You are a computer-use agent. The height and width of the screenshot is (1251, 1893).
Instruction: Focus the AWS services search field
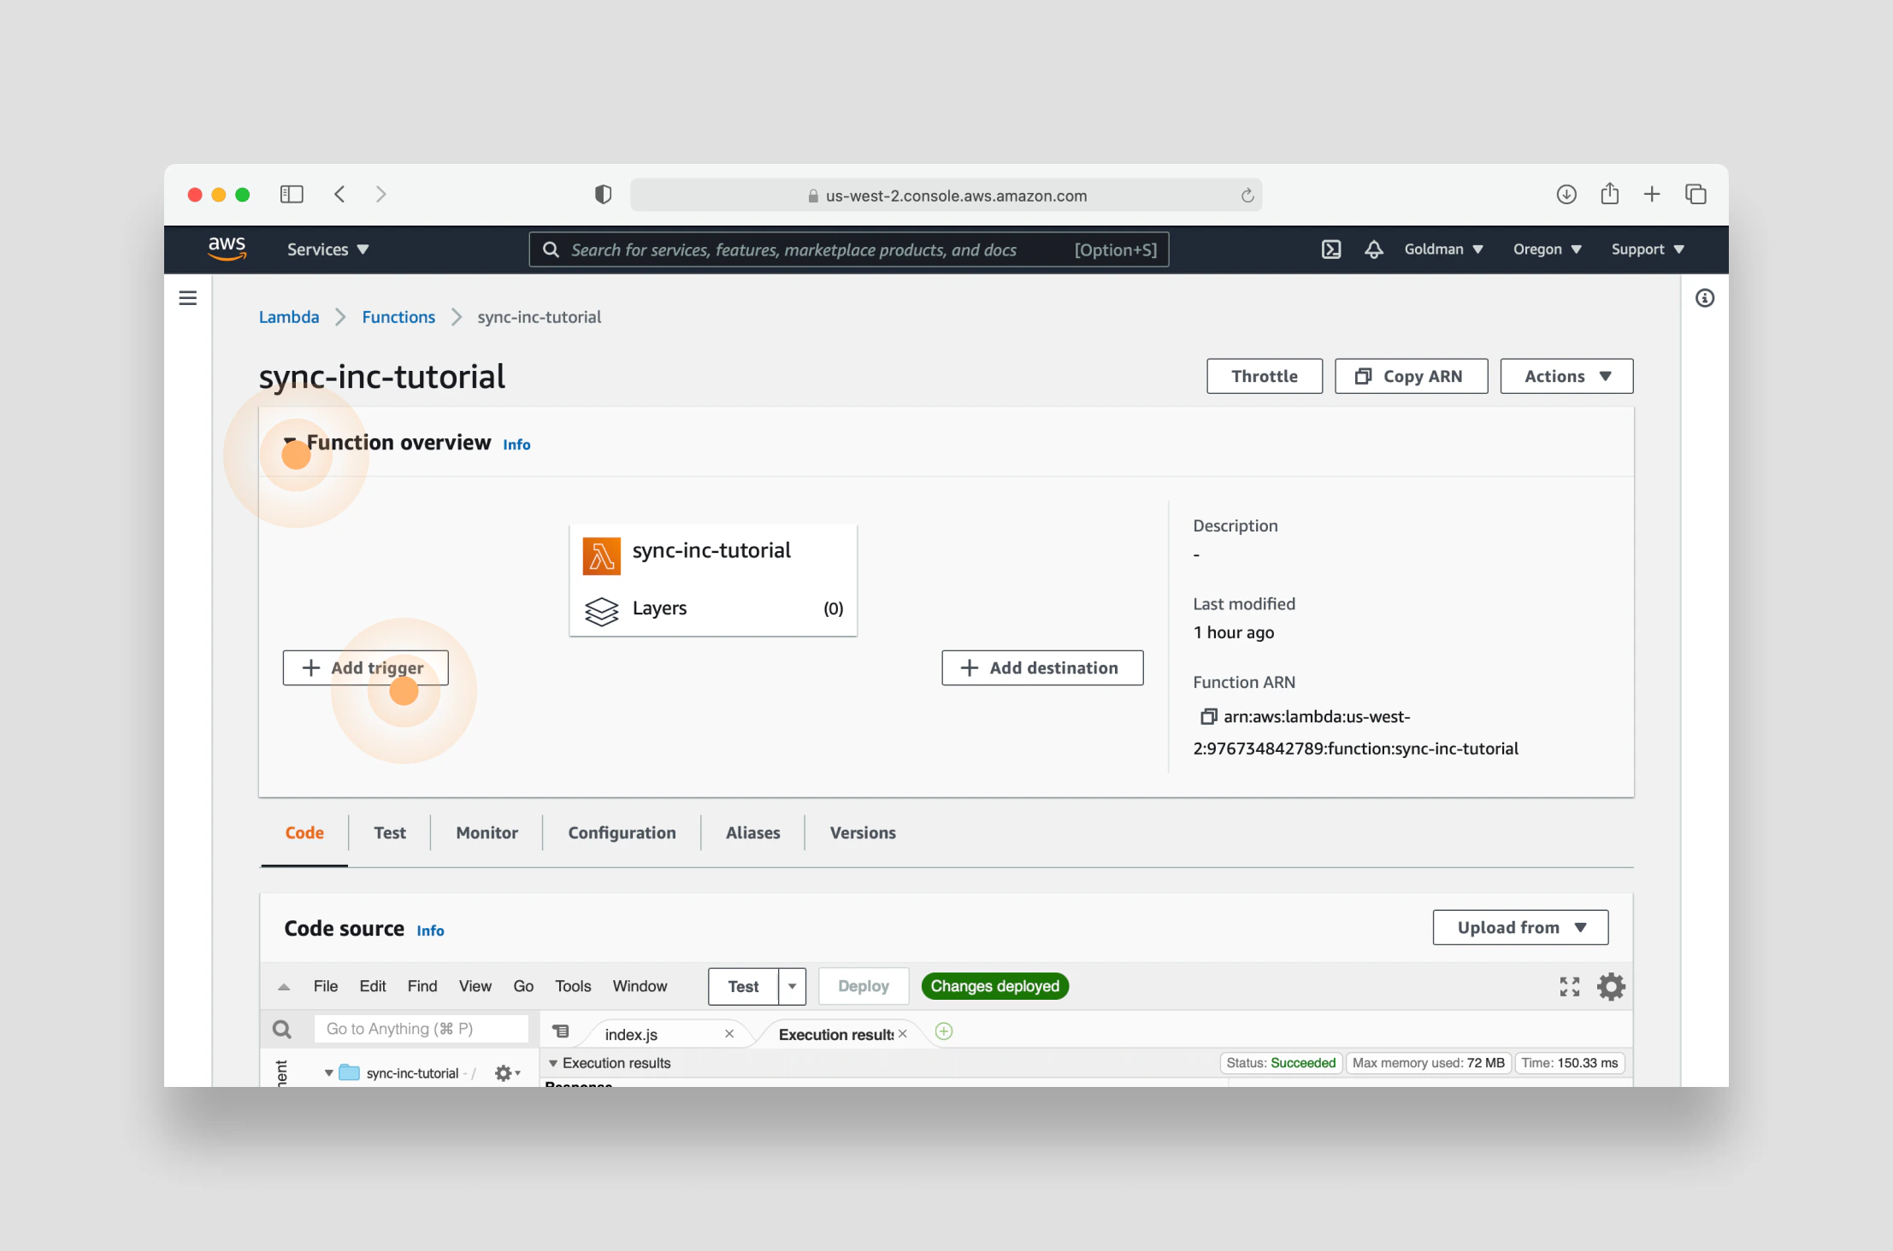[x=848, y=250]
